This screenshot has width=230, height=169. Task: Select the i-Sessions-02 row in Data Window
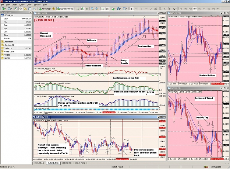click(16, 45)
